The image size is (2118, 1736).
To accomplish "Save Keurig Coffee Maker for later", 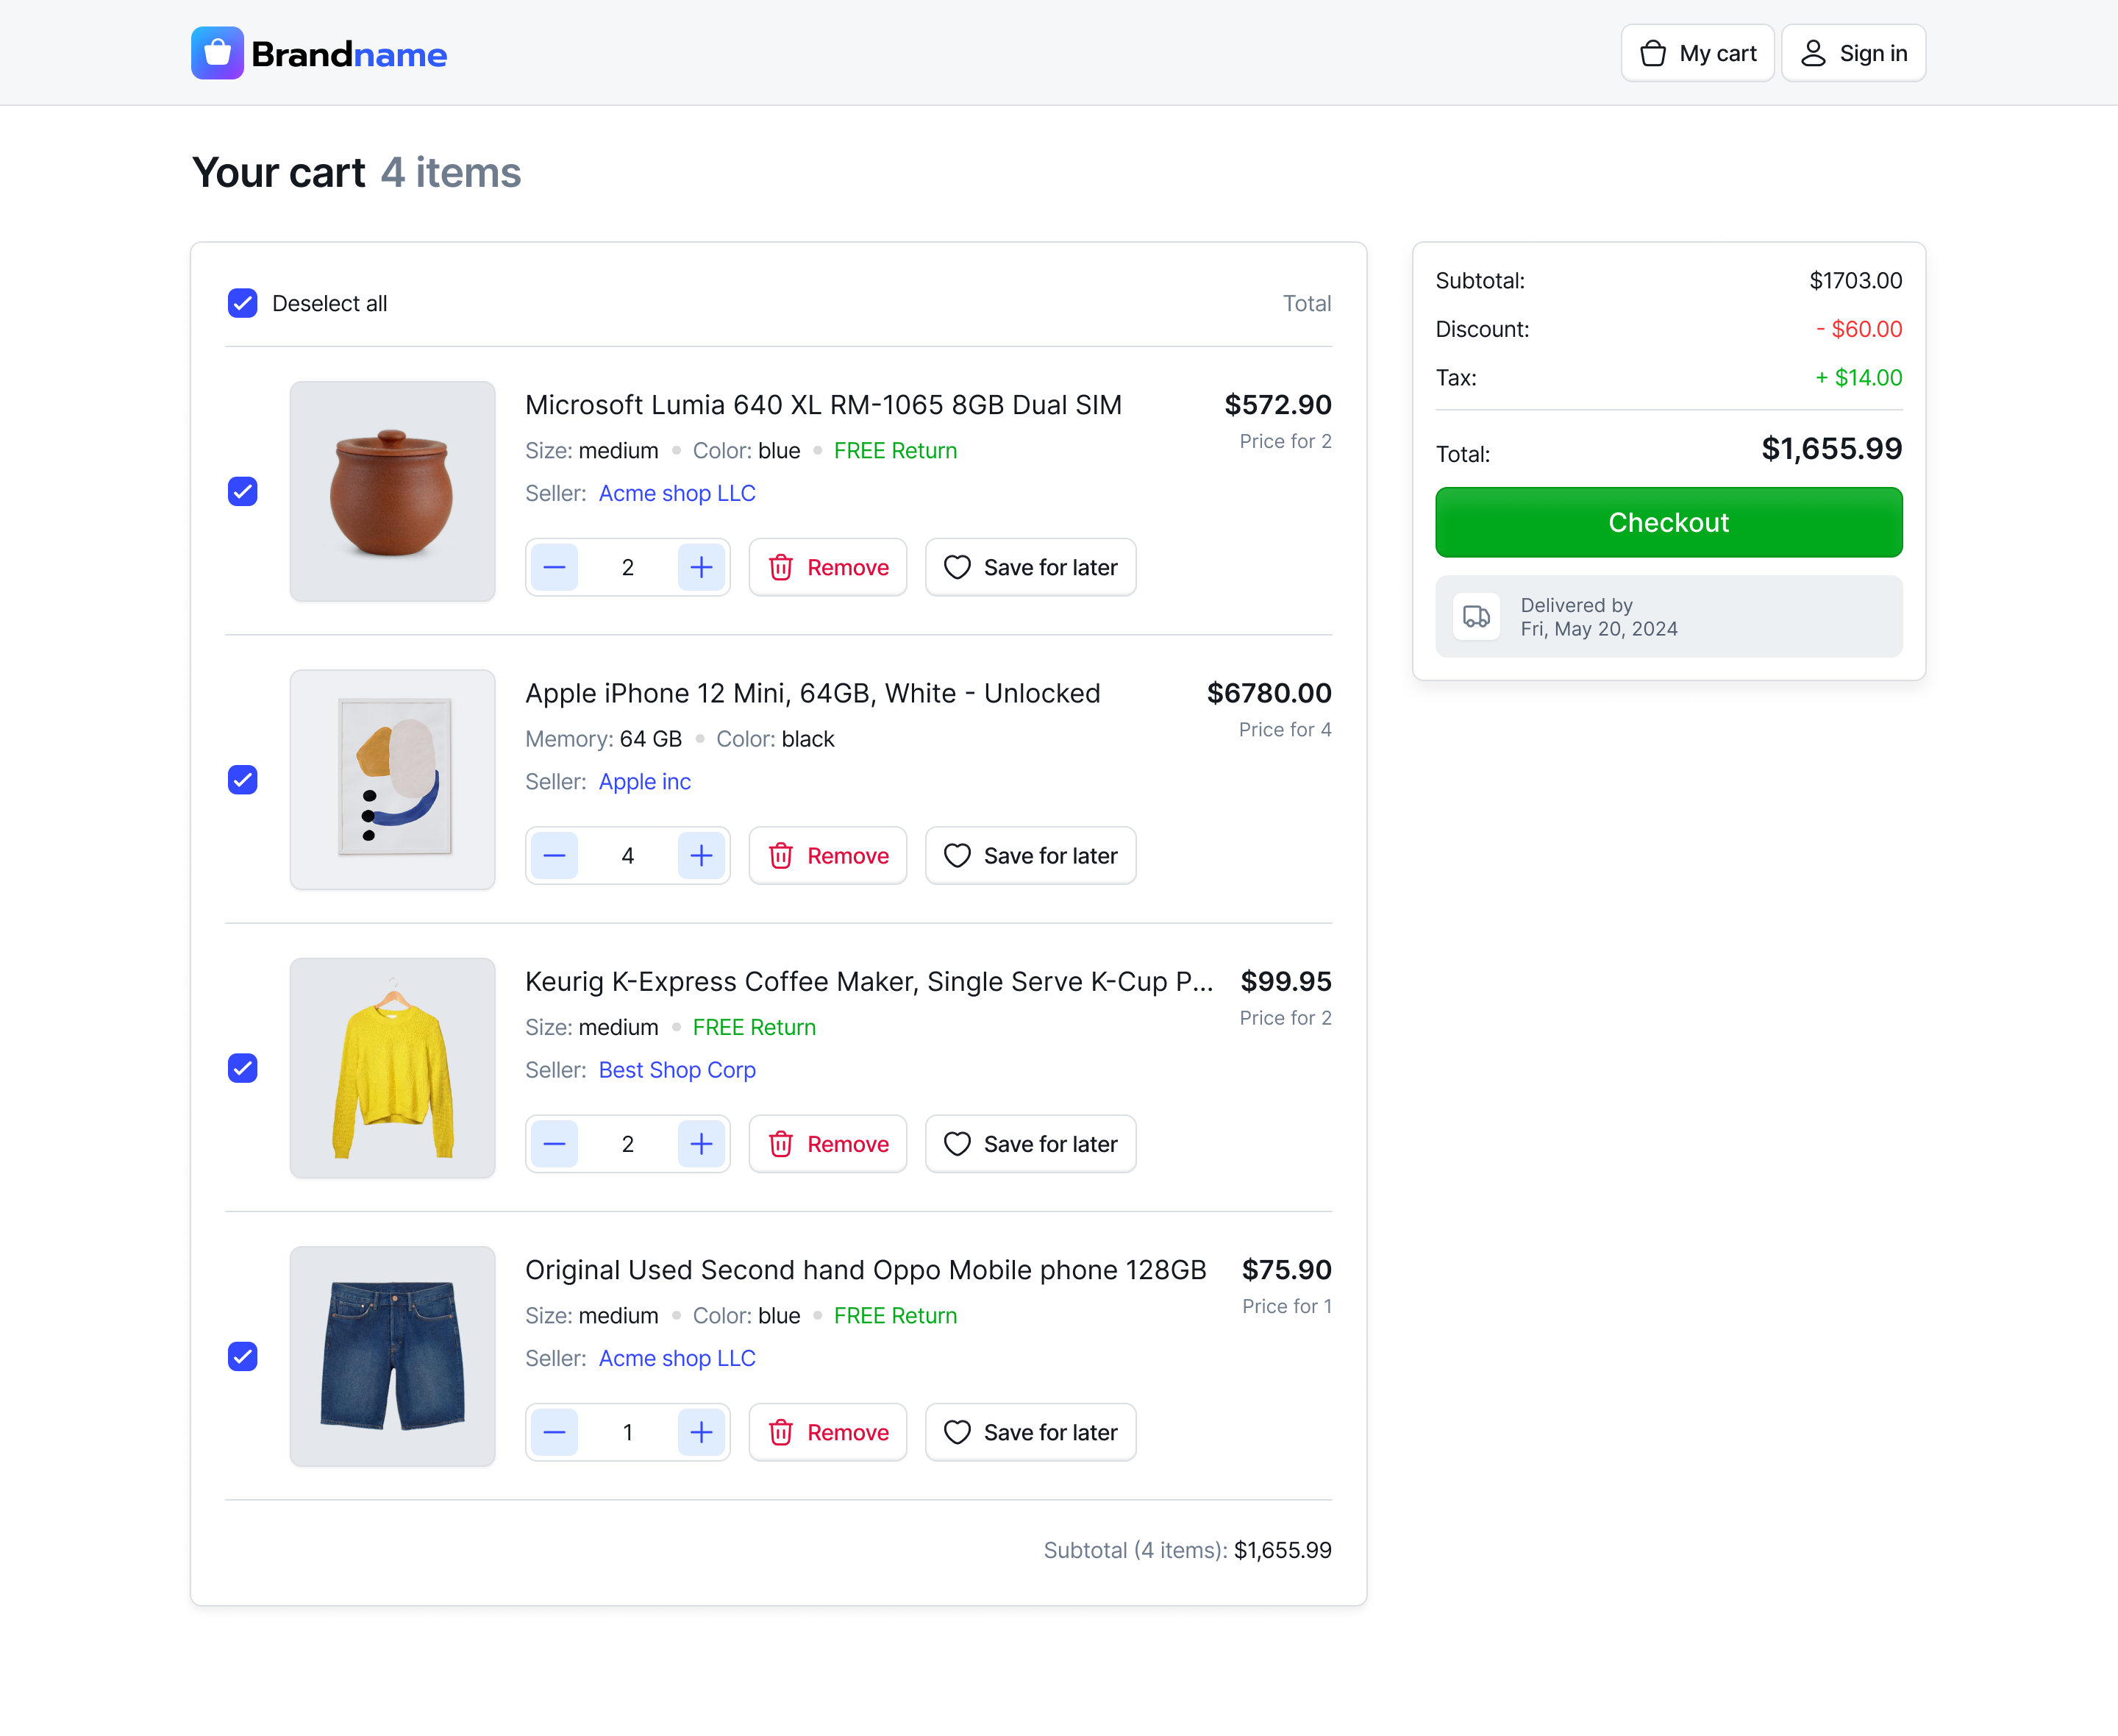I will coord(1030,1144).
